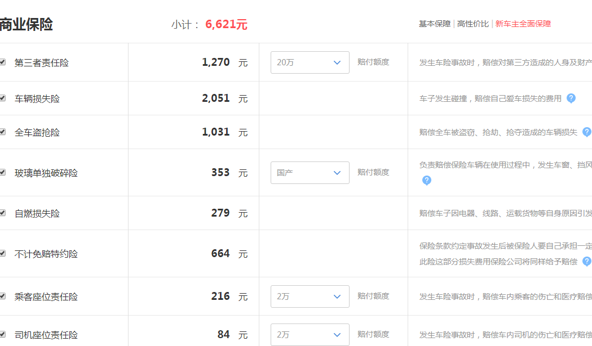The image size is (592, 346).
Task: Click the 不计免赔特约险 label
Action: pyautogui.click(x=46, y=254)
